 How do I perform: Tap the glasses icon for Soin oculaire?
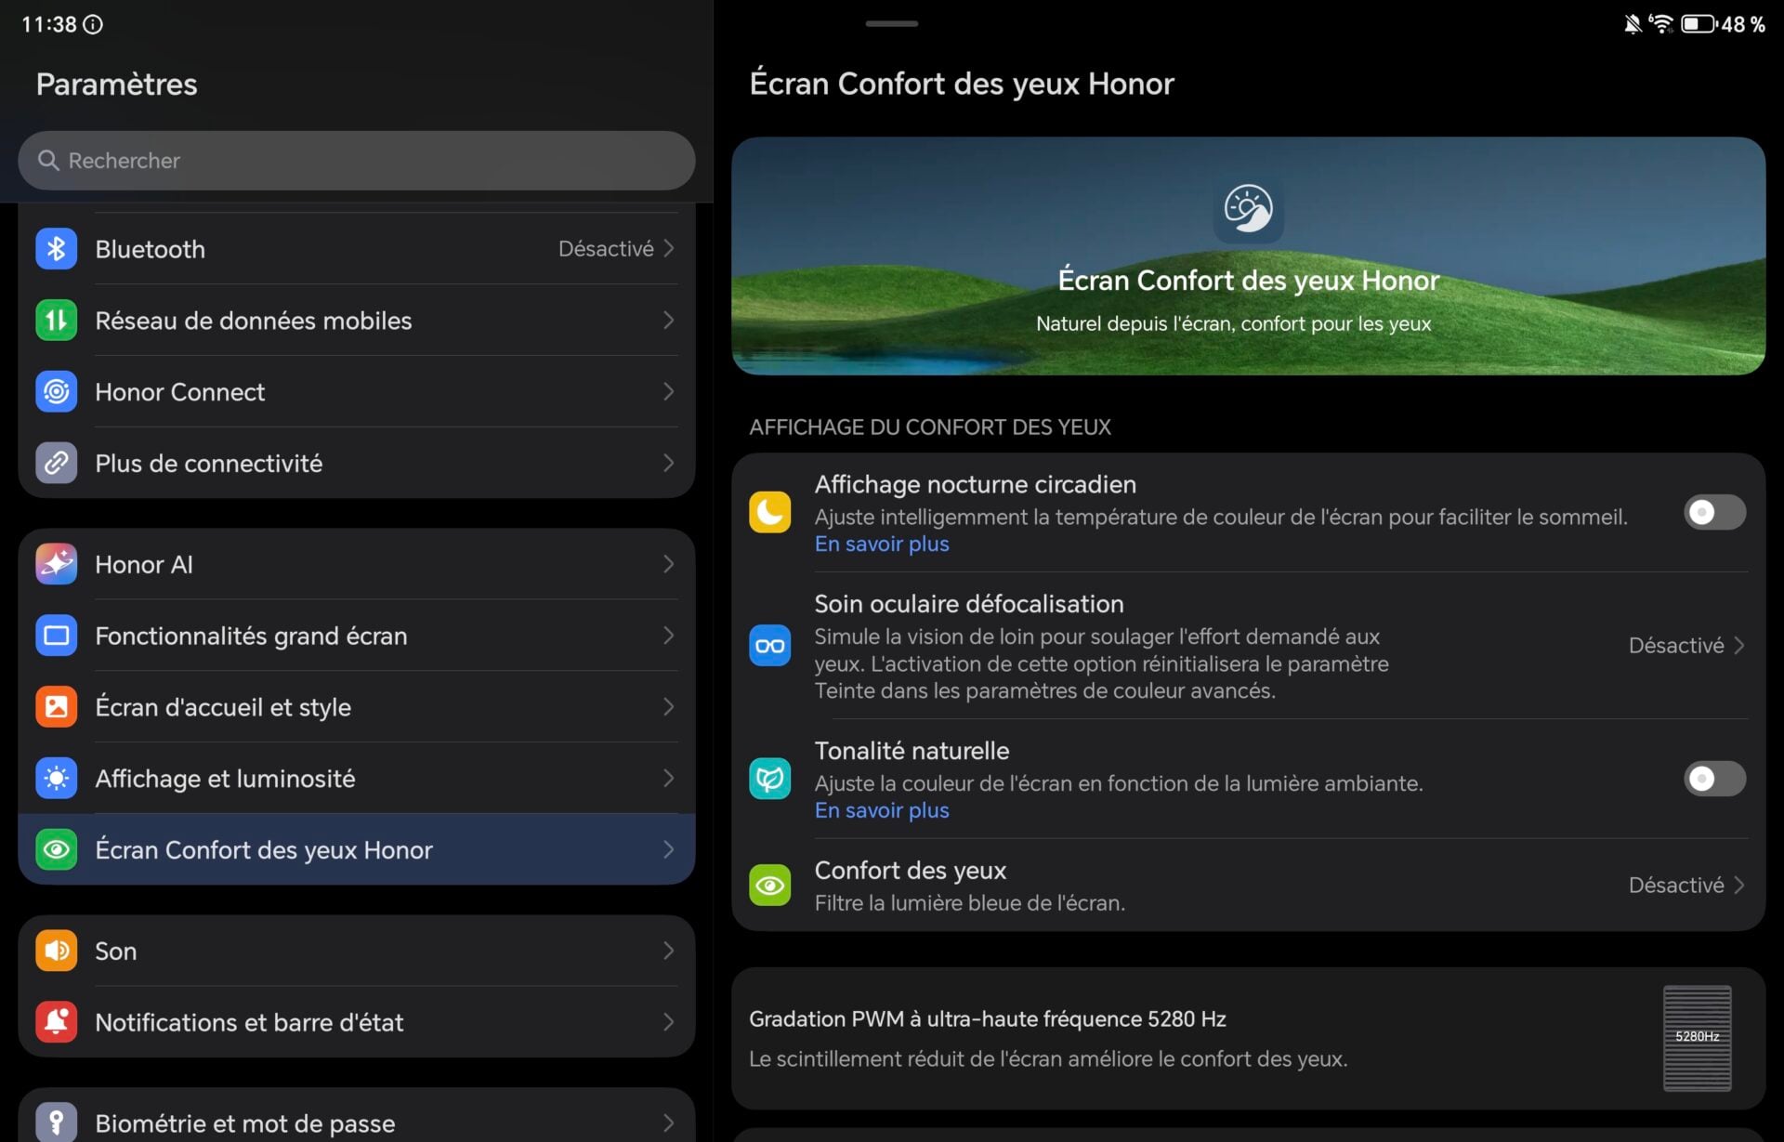[769, 646]
